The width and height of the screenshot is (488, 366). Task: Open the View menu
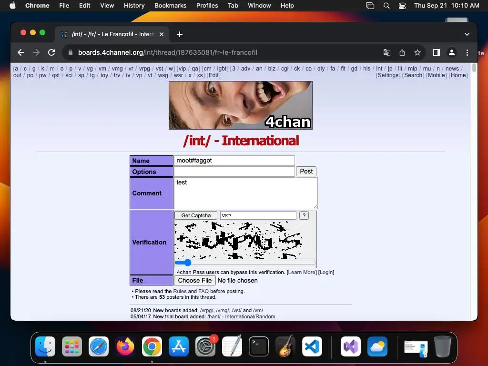(107, 5)
